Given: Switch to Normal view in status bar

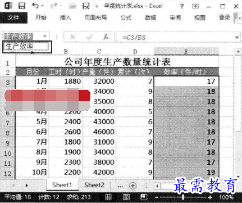Looking at the screenshot, I should tap(108, 197).
